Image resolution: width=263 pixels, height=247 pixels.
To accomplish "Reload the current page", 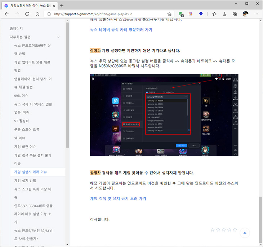I will click(27, 14).
